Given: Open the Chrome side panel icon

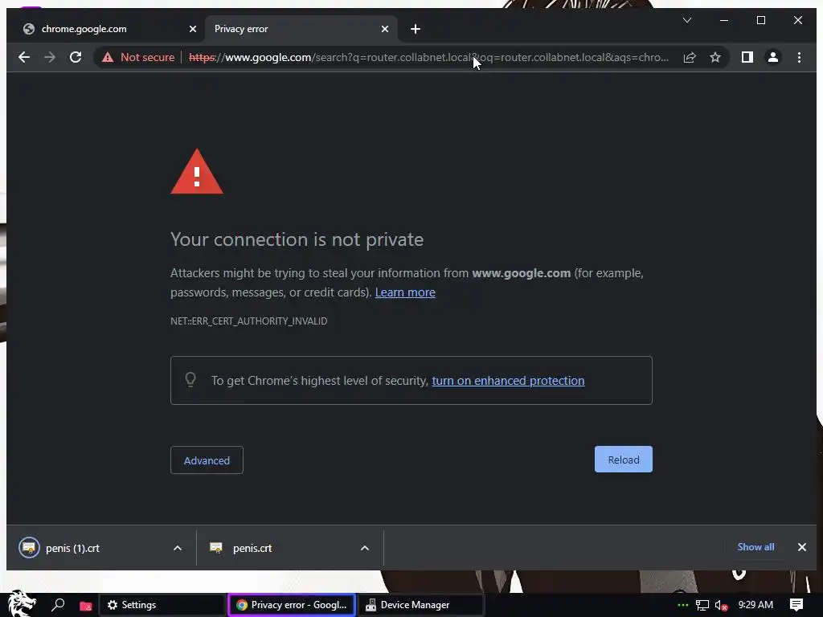Looking at the screenshot, I should [x=747, y=57].
